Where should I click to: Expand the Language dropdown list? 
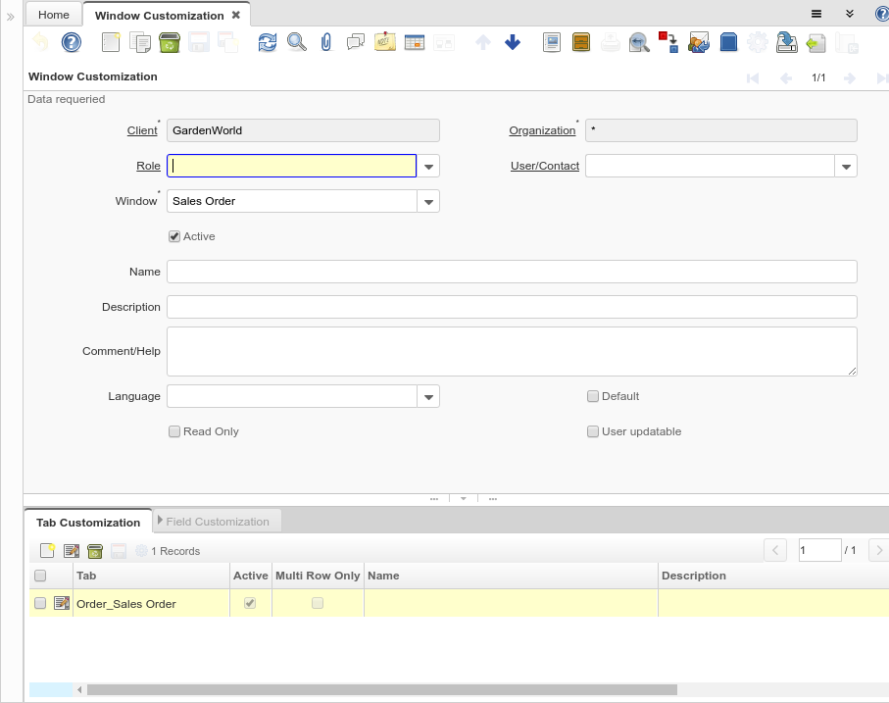(x=428, y=397)
